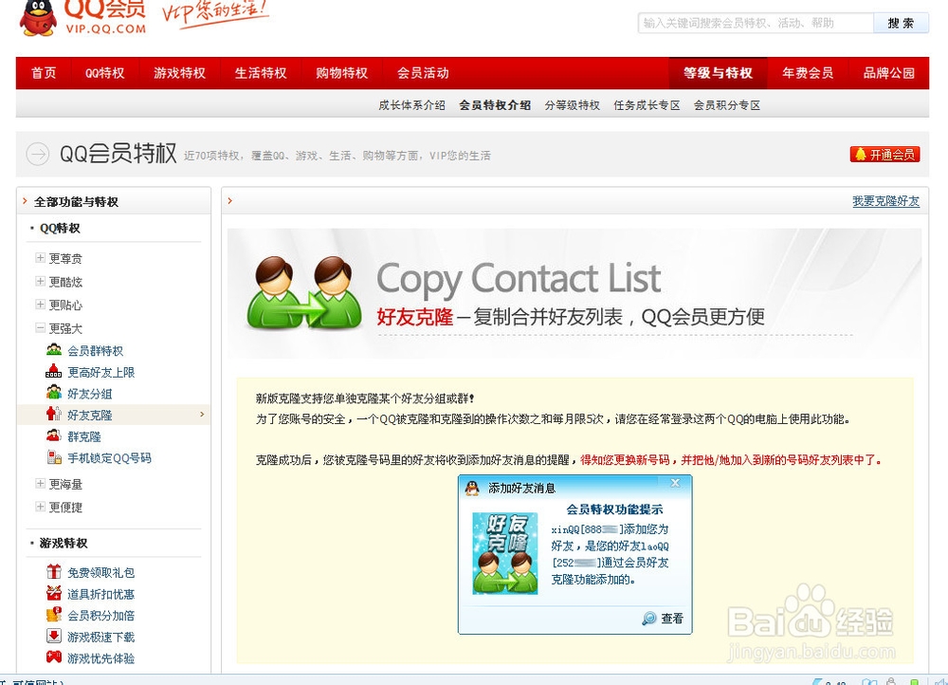948x685 pixels.
Task: Click 查看 in the friend message popup
Action: pyautogui.click(x=672, y=619)
